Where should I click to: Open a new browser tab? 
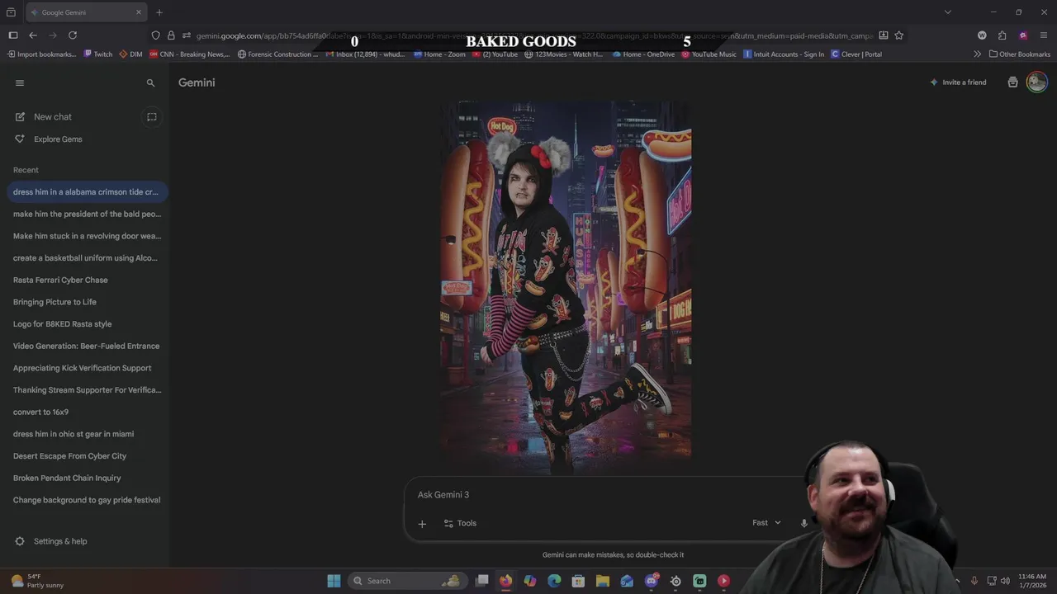[159, 12]
